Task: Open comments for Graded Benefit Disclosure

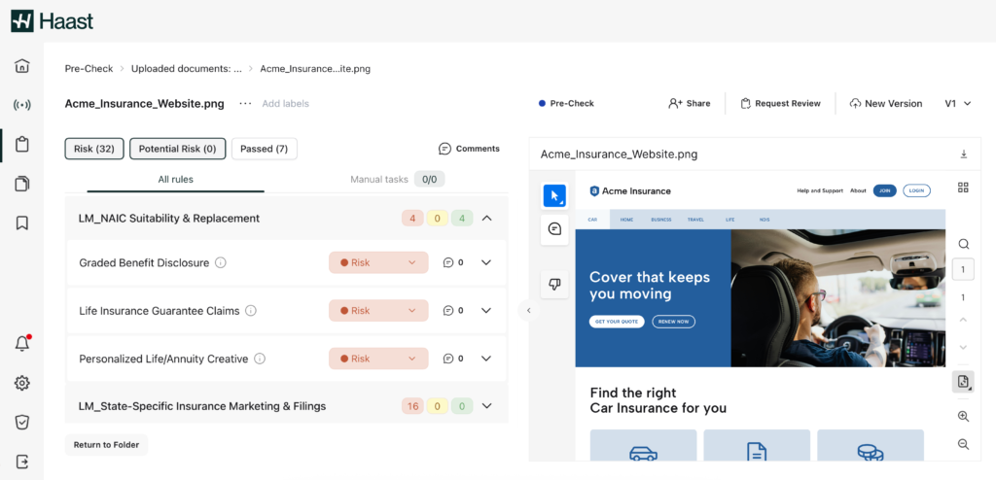Action: pos(453,262)
